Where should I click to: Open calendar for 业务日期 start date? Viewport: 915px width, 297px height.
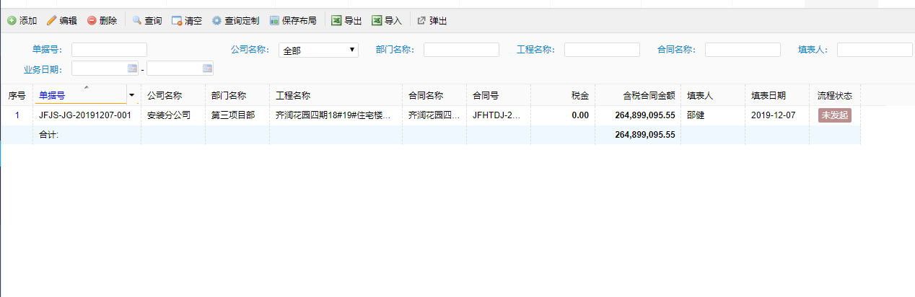[132, 68]
